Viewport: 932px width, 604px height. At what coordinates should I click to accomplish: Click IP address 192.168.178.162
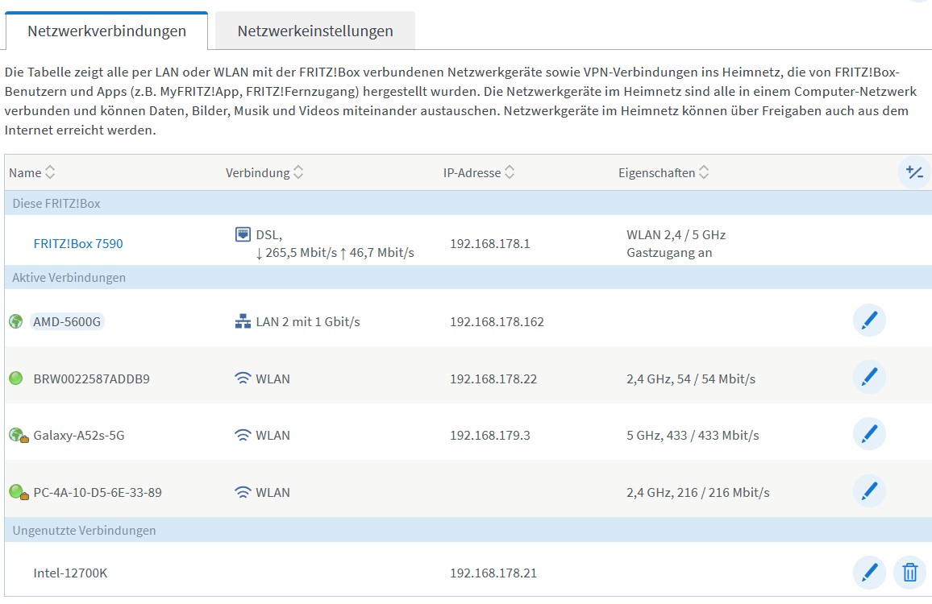tap(497, 322)
